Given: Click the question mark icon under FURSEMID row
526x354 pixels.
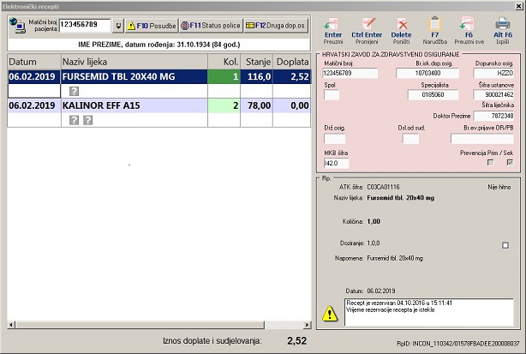Looking at the screenshot, I should pos(75,91).
